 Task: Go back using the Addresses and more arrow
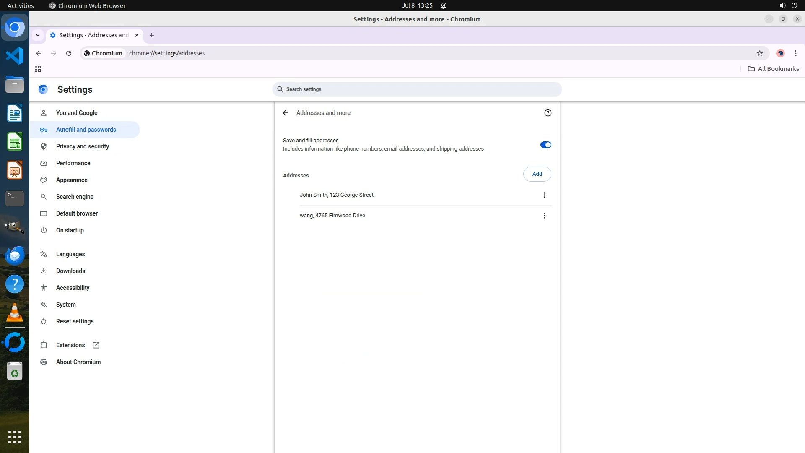point(286,113)
